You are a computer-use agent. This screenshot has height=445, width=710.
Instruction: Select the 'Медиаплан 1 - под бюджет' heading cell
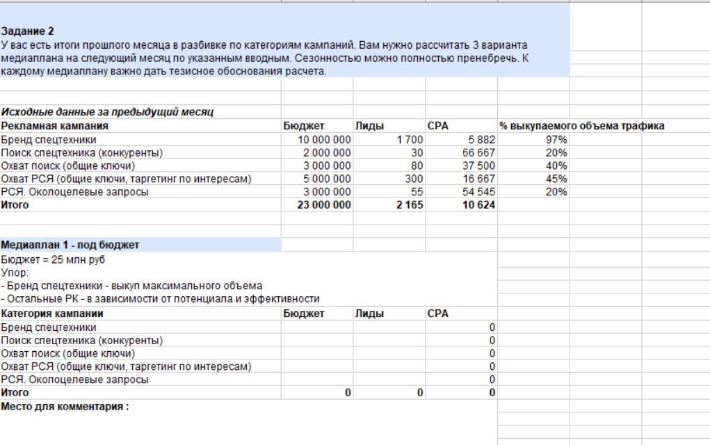pyautogui.click(x=70, y=245)
